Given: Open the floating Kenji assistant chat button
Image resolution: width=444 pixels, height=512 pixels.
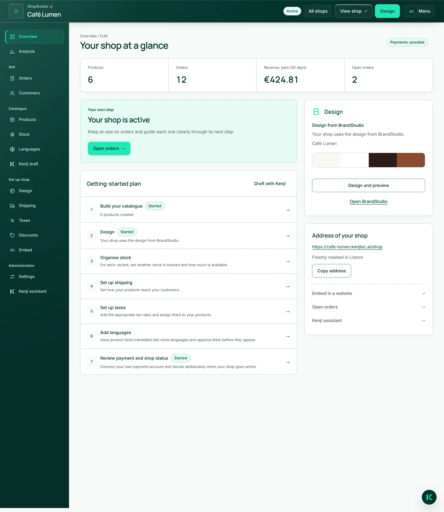Looking at the screenshot, I should pos(429,497).
